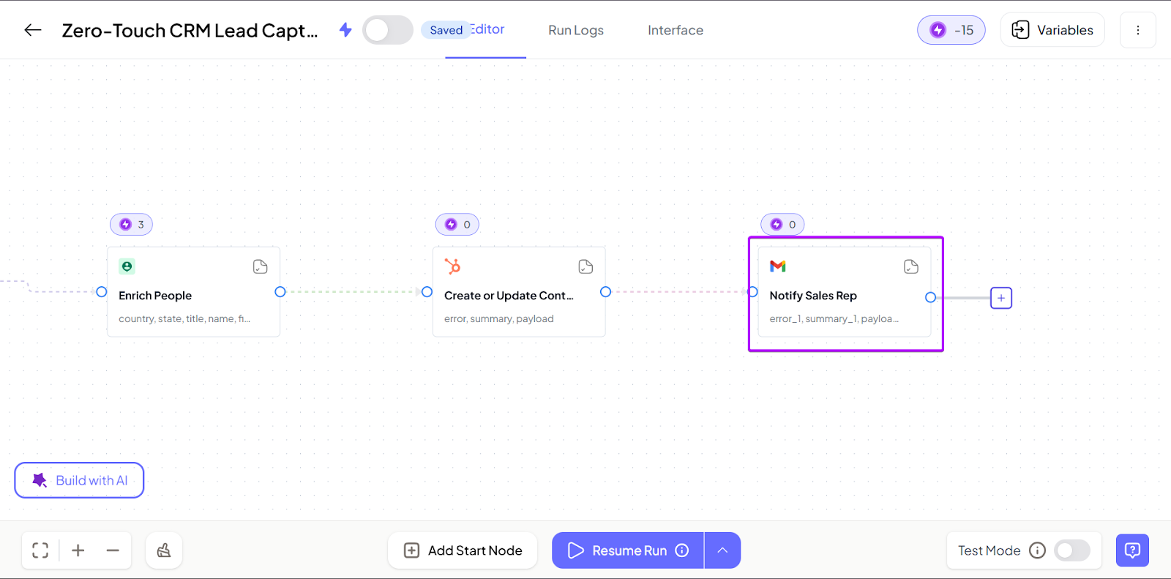Open the Interface tab
The height and width of the screenshot is (579, 1171).
coord(676,30)
